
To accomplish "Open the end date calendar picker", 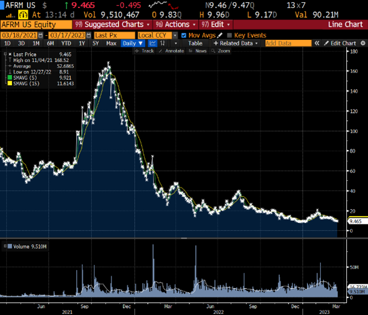I will tap(89, 35).
